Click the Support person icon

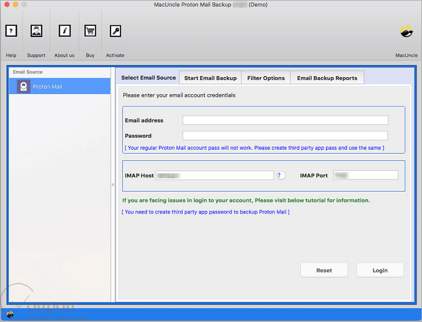click(x=36, y=31)
